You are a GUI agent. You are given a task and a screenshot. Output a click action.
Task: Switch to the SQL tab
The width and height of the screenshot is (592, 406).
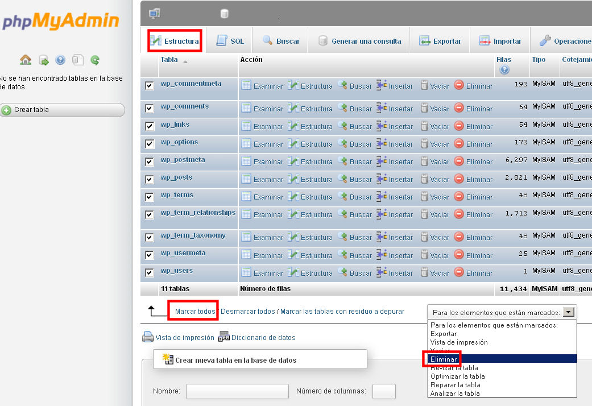(230, 41)
